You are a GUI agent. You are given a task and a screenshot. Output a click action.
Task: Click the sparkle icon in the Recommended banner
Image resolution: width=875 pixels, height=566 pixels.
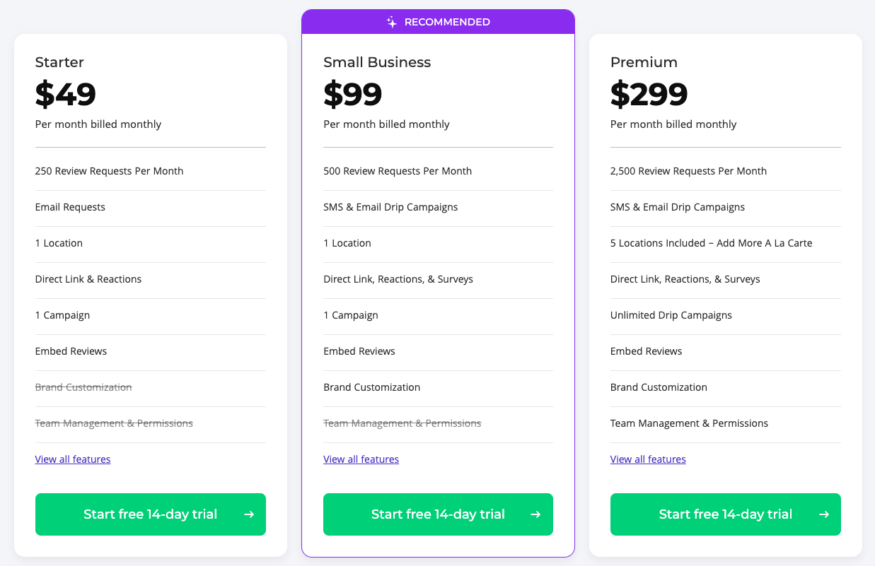(392, 22)
